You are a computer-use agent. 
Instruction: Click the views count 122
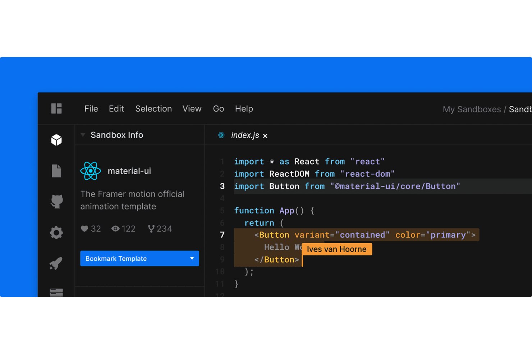[x=128, y=229]
